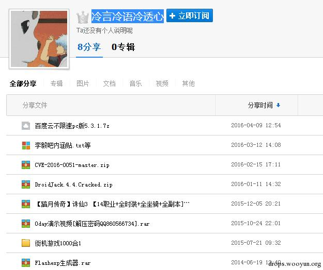The width and height of the screenshot is (323, 270).
Task: Click icon of 李毅吧内涵贴 item
Action: pyautogui.click(x=26, y=145)
